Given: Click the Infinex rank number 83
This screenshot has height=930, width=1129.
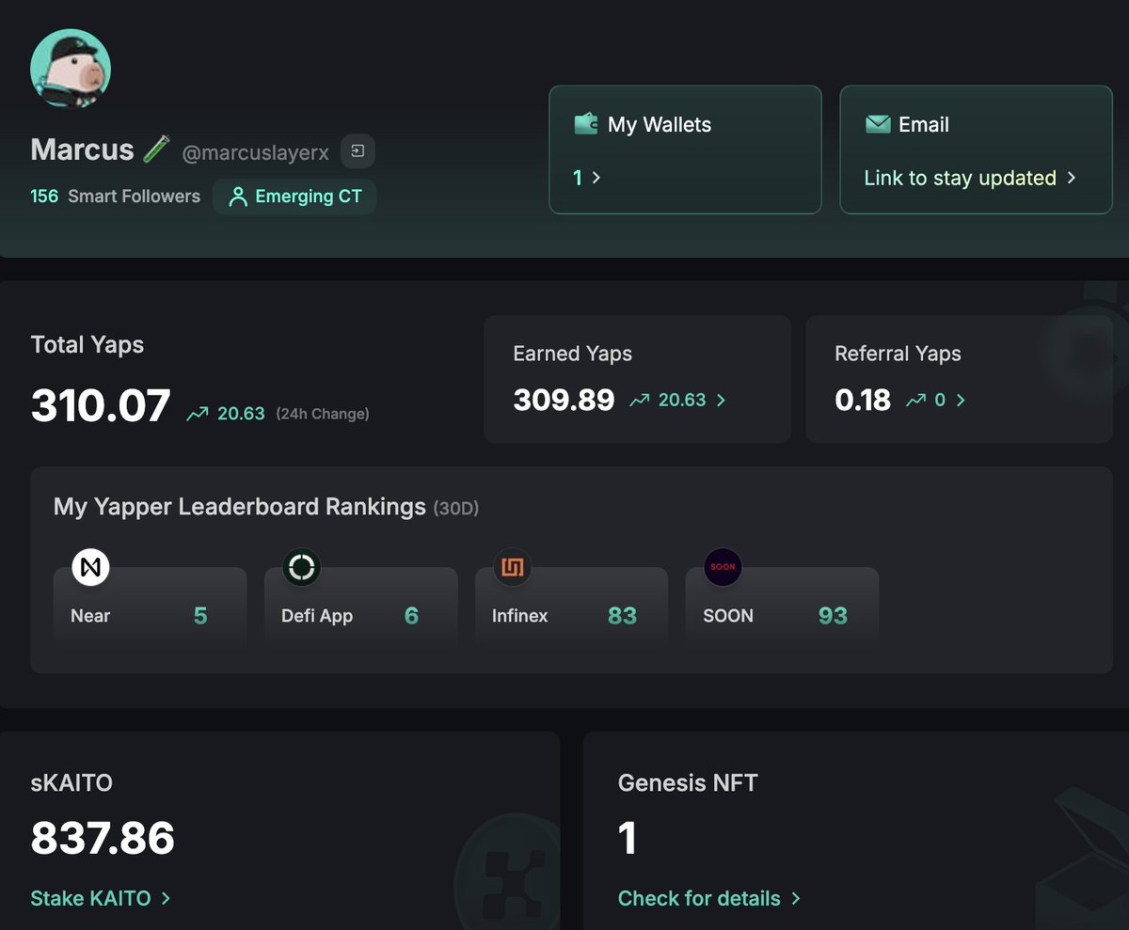Looking at the screenshot, I should [x=623, y=616].
